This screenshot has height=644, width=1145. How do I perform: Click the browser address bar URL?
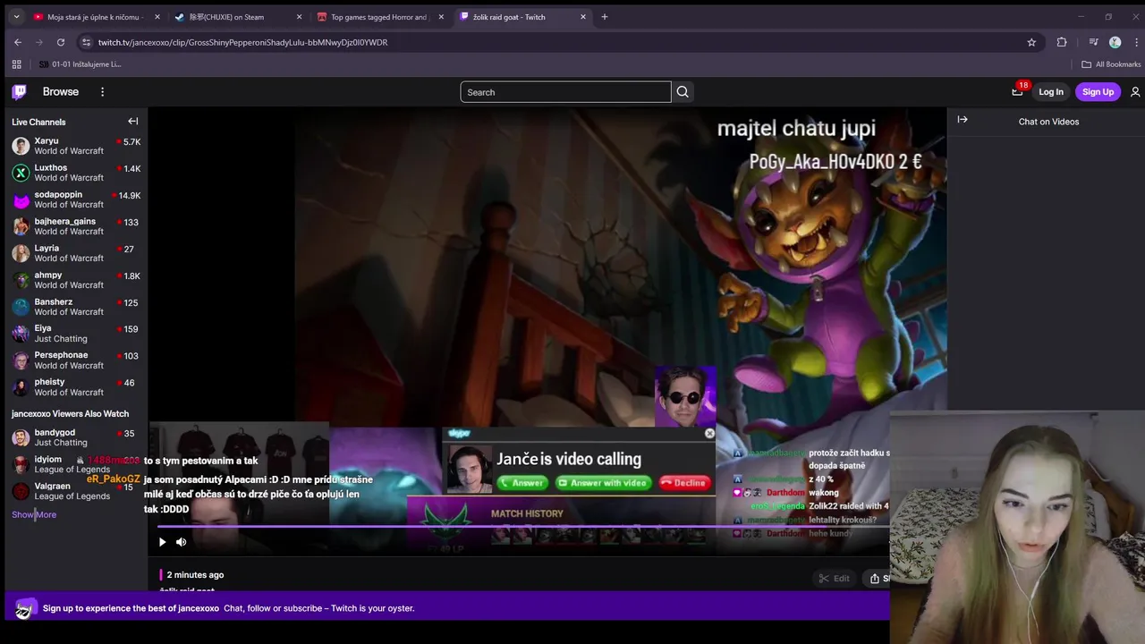click(242, 42)
